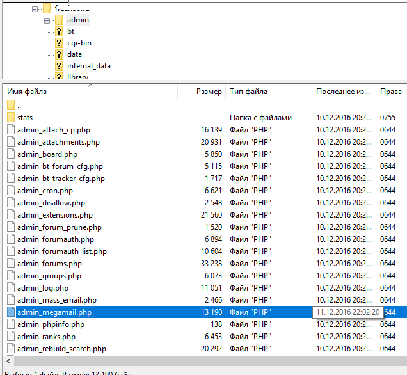Expand the admin folder tree node
The image size is (407, 375).
point(47,20)
